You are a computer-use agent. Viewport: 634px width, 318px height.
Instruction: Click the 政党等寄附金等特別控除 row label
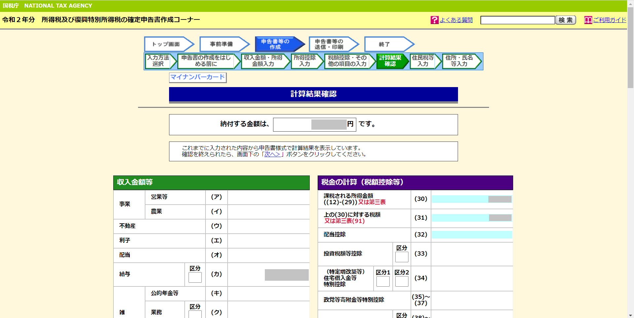(354, 300)
